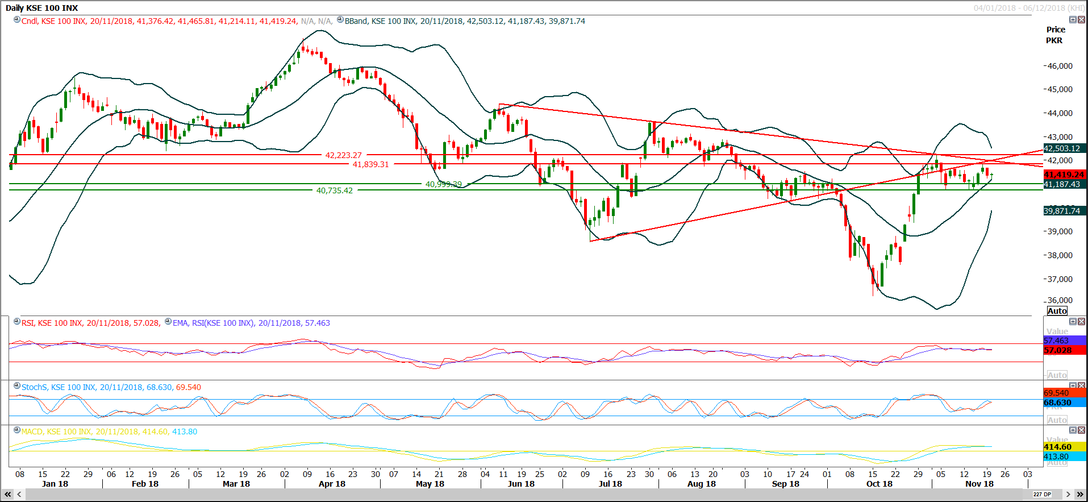Select the 42,223.27 resistance line label

(x=343, y=155)
